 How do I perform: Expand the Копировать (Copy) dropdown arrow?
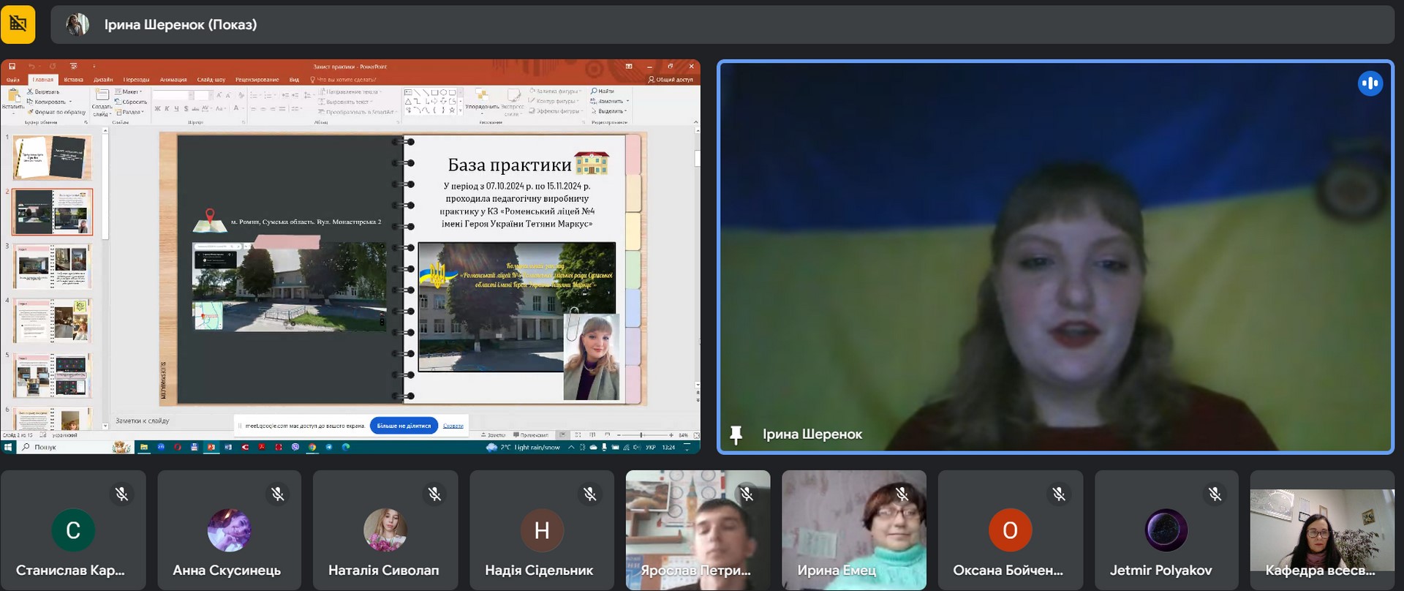pyautogui.click(x=70, y=102)
